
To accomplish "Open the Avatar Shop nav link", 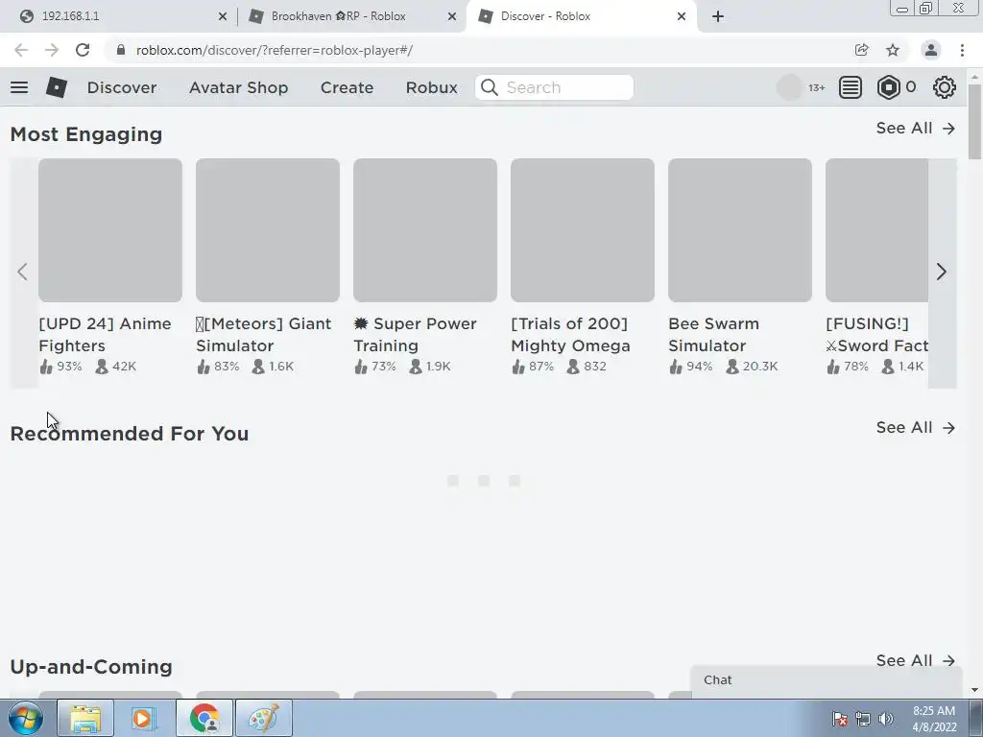I will point(239,87).
